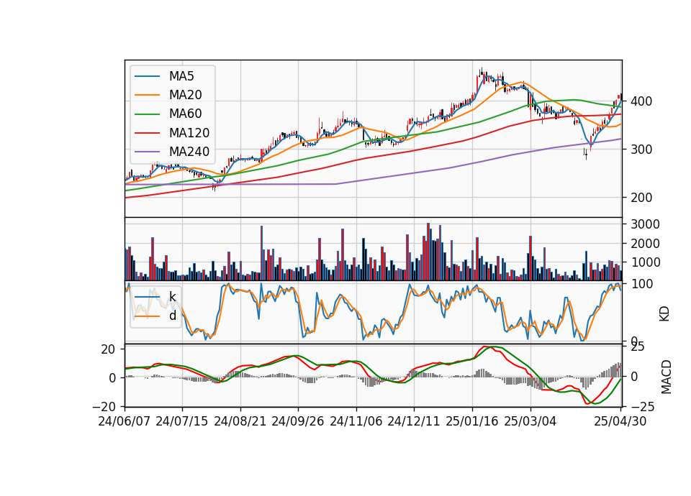
Task: Click the left MACD axis −20 label
Action: 104,406
